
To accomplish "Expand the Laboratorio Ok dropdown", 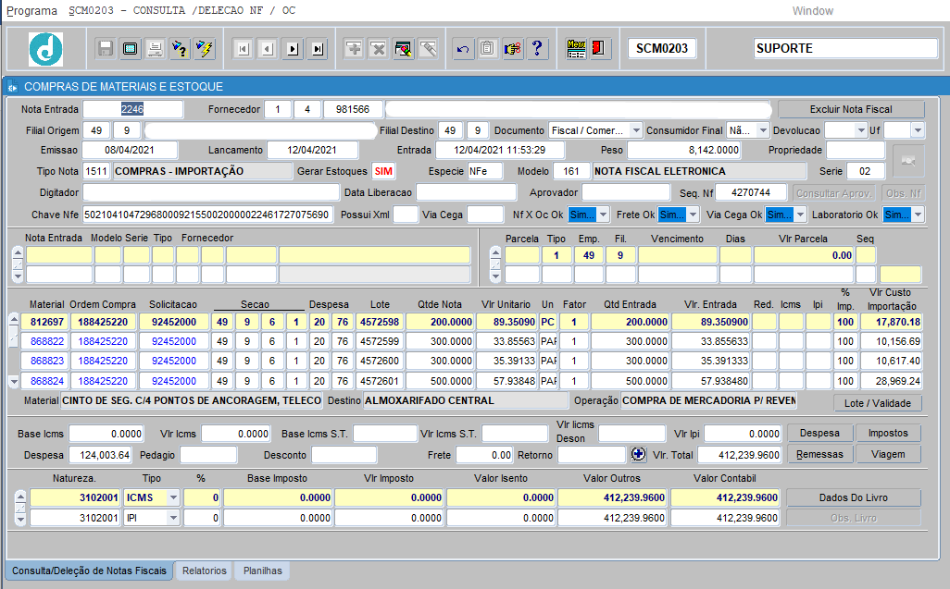I will [918, 215].
